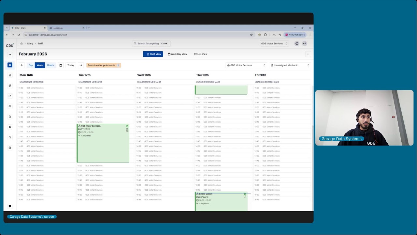Click the browser address bar URL
The height and width of the screenshot is (235, 417).
pyautogui.click(x=48, y=35)
